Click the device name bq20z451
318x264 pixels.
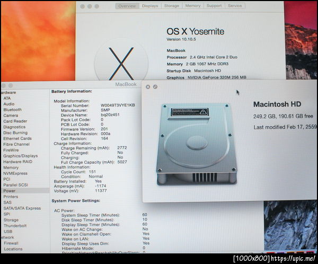click(110, 115)
